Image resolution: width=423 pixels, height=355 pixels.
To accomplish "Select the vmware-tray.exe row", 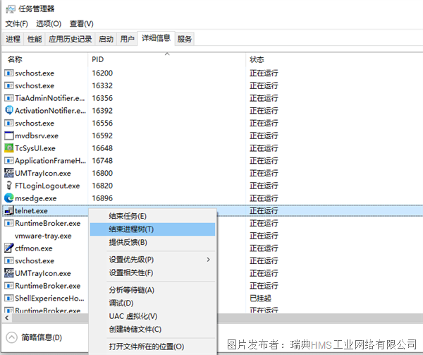I will tap(43, 236).
